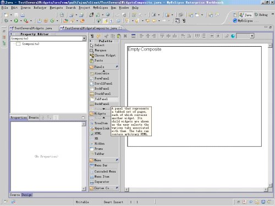This screenshot has height=206, width=275.
Task: Click the green Run button in main toolbar
Action: click(16, 21)
